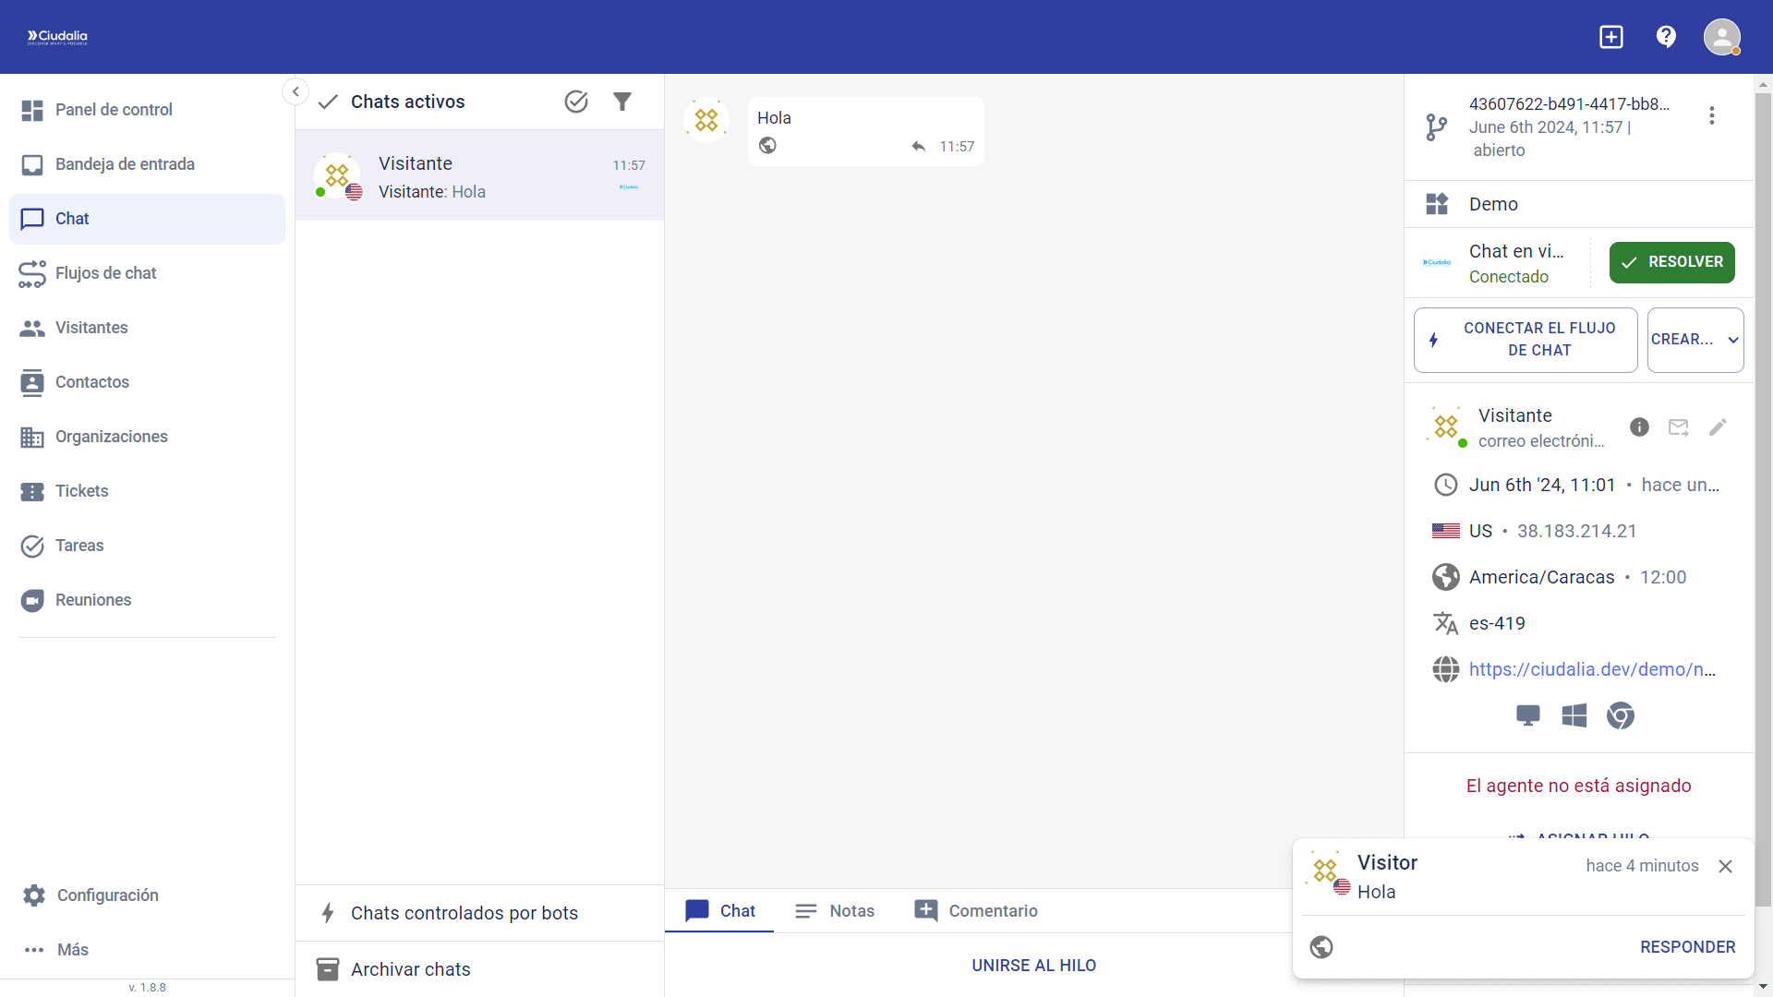Close the Visitor notification popup

(1725, 866)
